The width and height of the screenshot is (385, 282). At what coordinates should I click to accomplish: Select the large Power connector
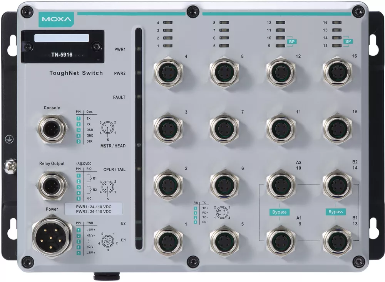(x=52, y=237)
